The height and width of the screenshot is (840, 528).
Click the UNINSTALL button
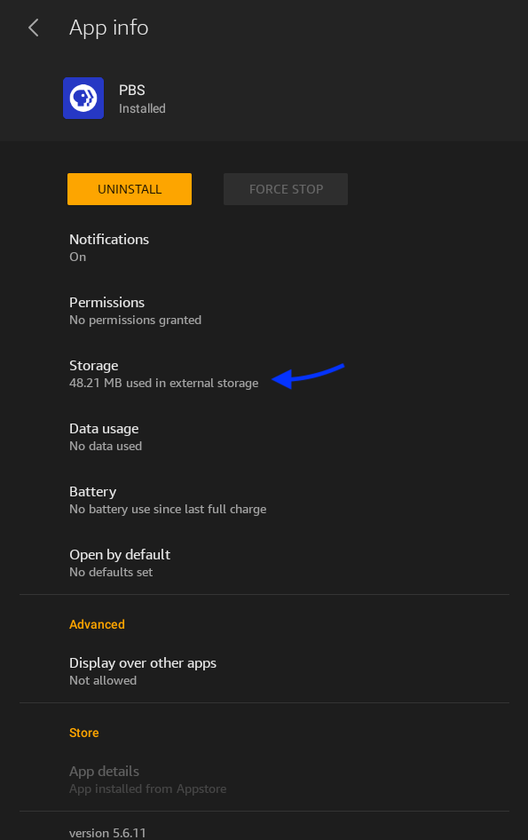pyautogui.click(x=129, y=188)
